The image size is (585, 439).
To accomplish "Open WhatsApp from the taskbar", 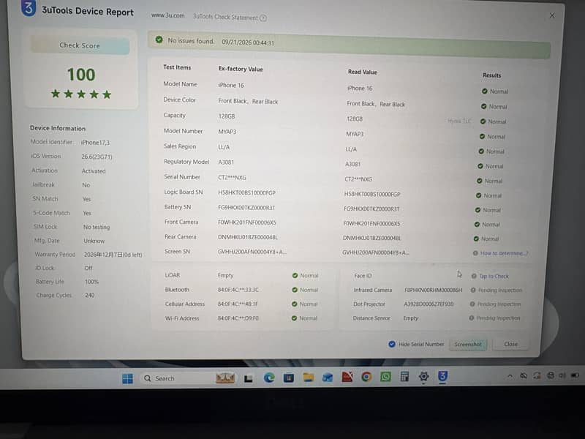I will [x=385, y=377].
